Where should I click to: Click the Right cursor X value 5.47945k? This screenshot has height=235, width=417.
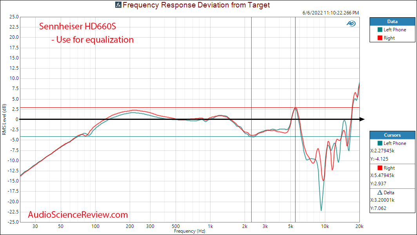383,175
